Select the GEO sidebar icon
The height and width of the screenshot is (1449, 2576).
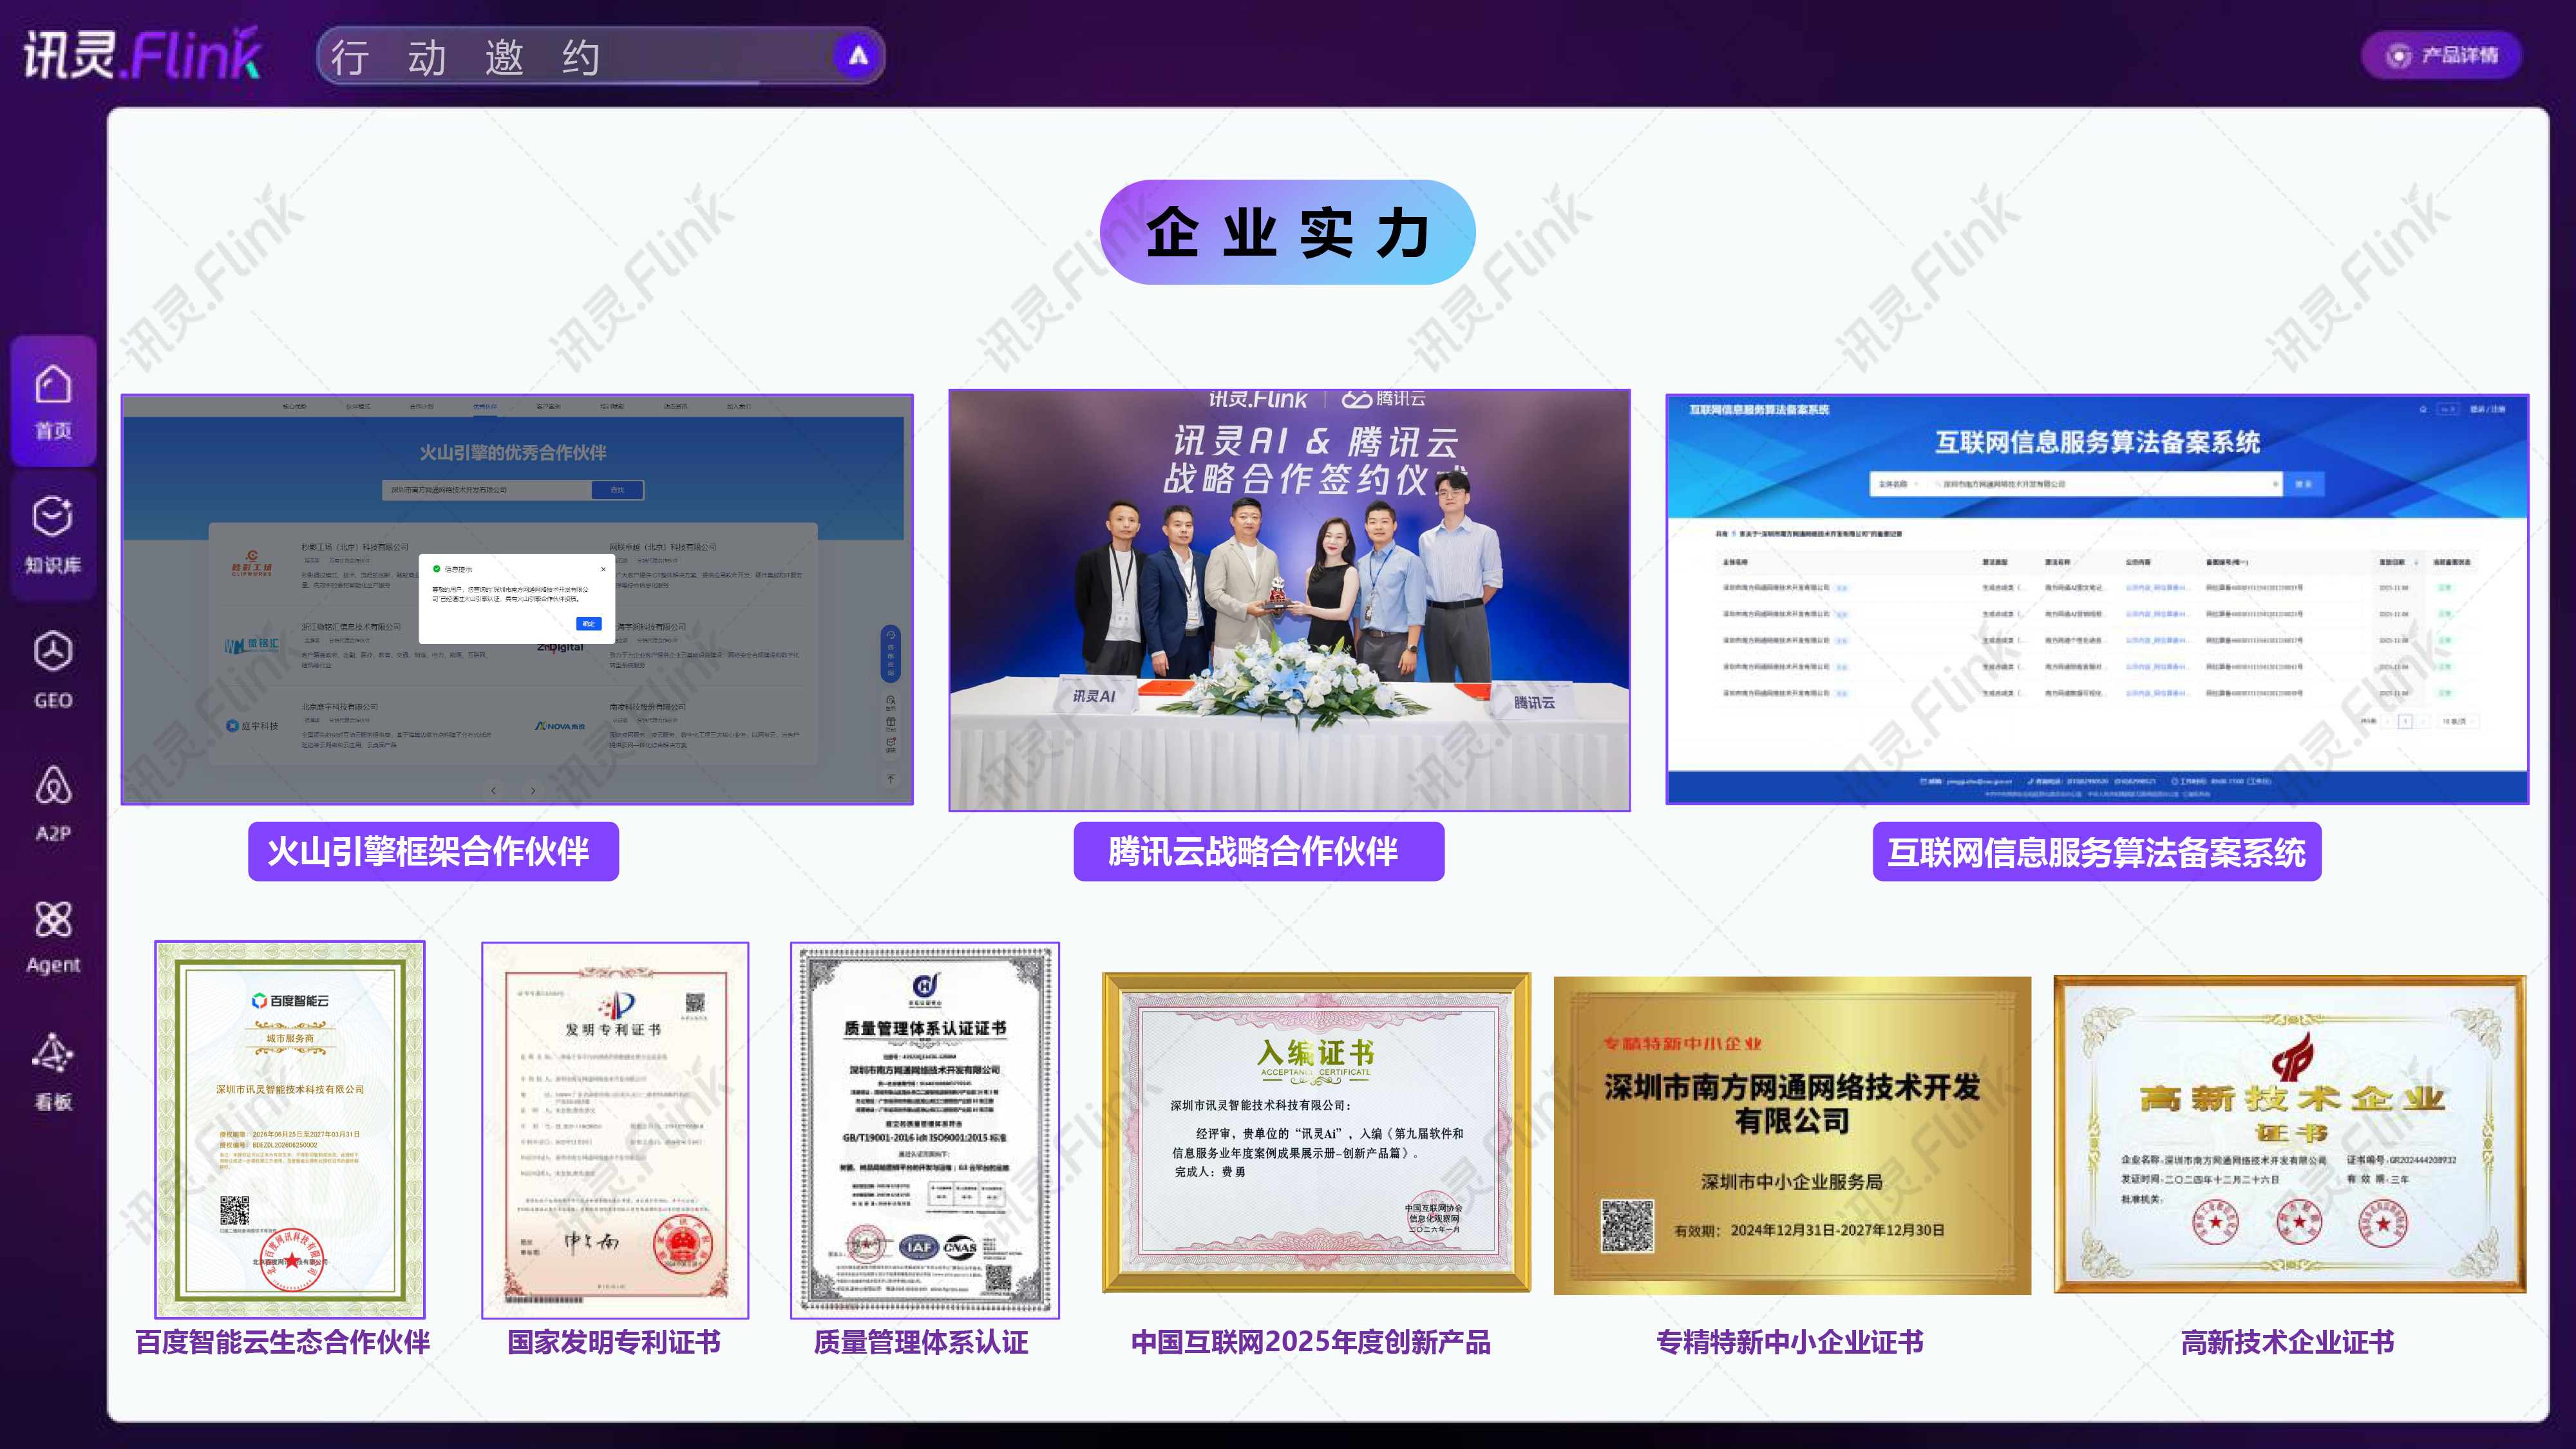point(53,670)
